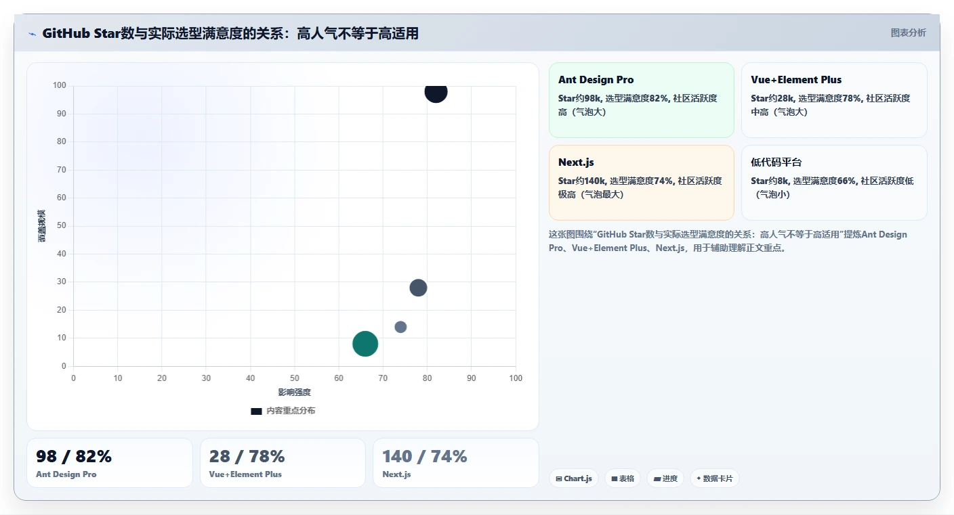Click the Star约8k description text
The width and height of the screenshot is (954, 515).
tap(832, 187)
